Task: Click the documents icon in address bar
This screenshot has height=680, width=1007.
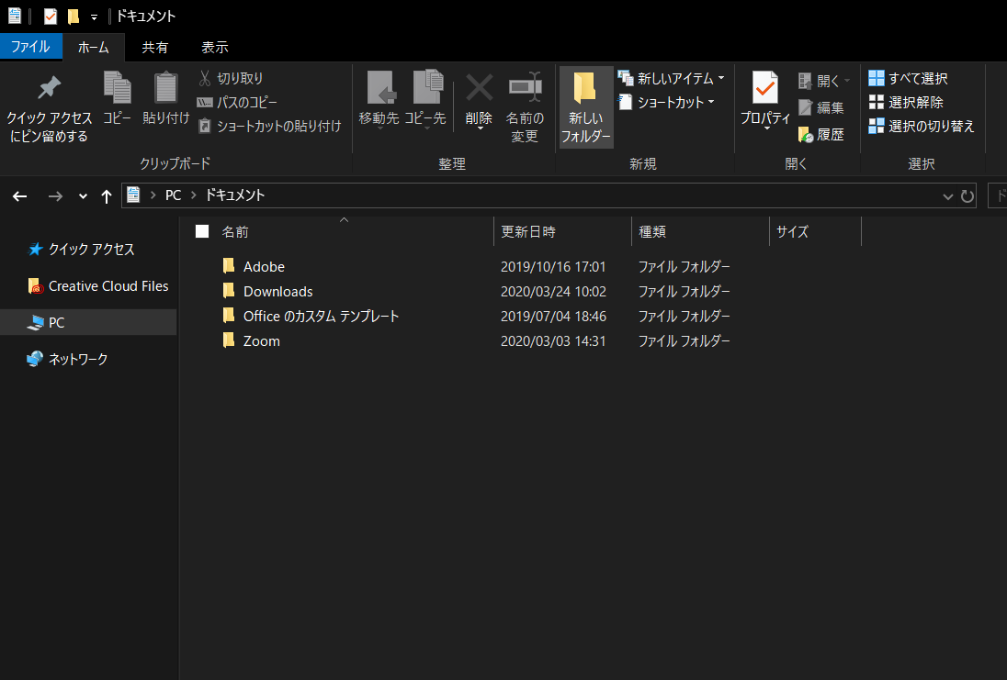Action: 133,195
